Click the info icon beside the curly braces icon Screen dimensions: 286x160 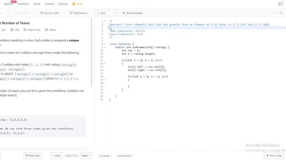coord(273,13)
